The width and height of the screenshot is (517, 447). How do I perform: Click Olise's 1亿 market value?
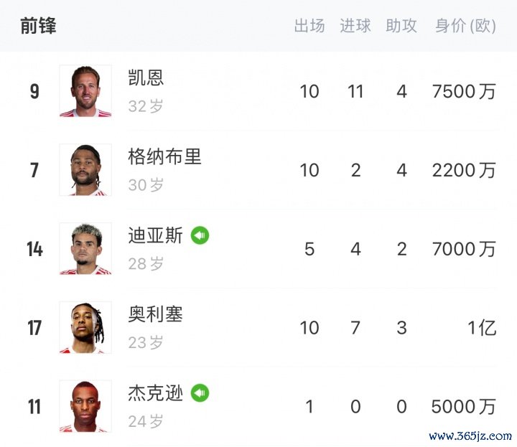[482, 328]
